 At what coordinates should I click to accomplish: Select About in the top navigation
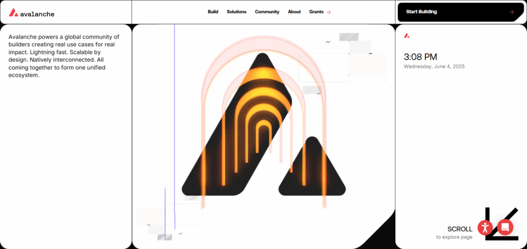click(x=294, y=12)
